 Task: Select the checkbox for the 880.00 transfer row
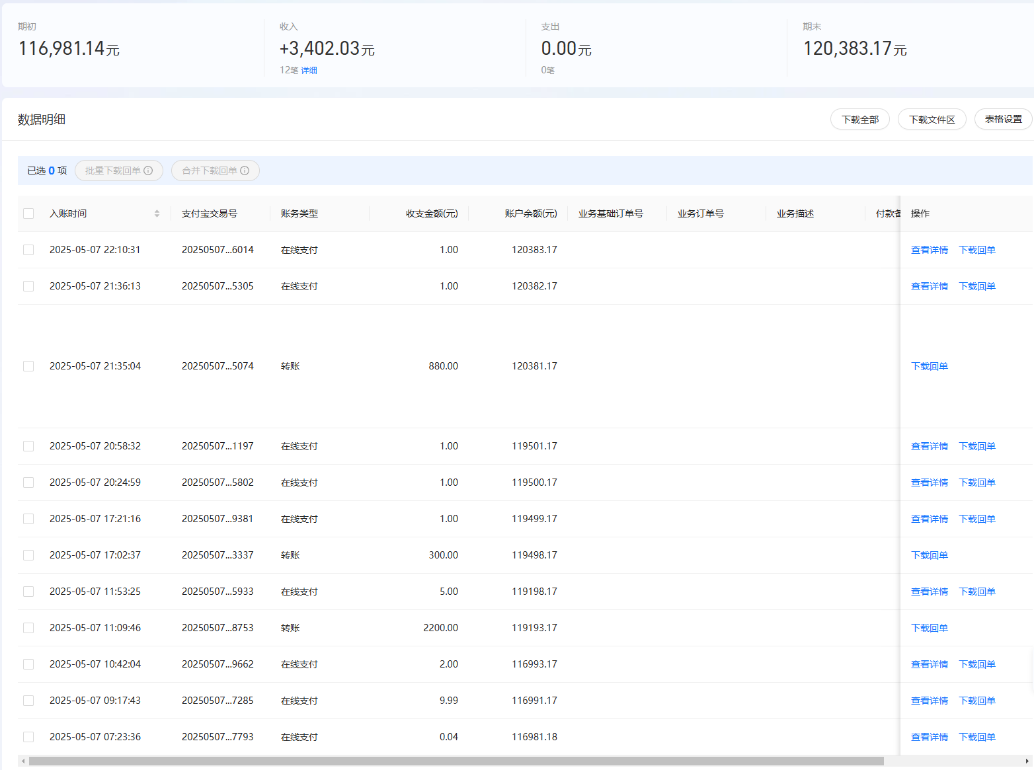pyautogui.click(x=28, y=366)
